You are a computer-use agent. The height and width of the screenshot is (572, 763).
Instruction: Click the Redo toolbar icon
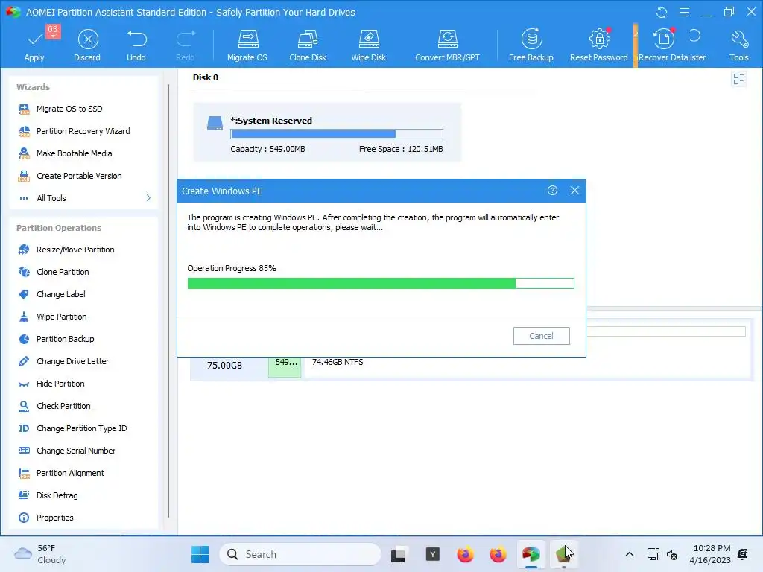(186, 39)
